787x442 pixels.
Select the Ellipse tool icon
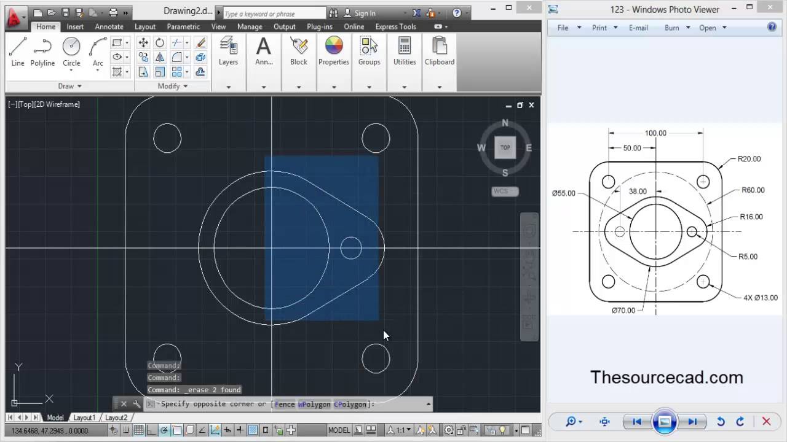coord(117,57)
